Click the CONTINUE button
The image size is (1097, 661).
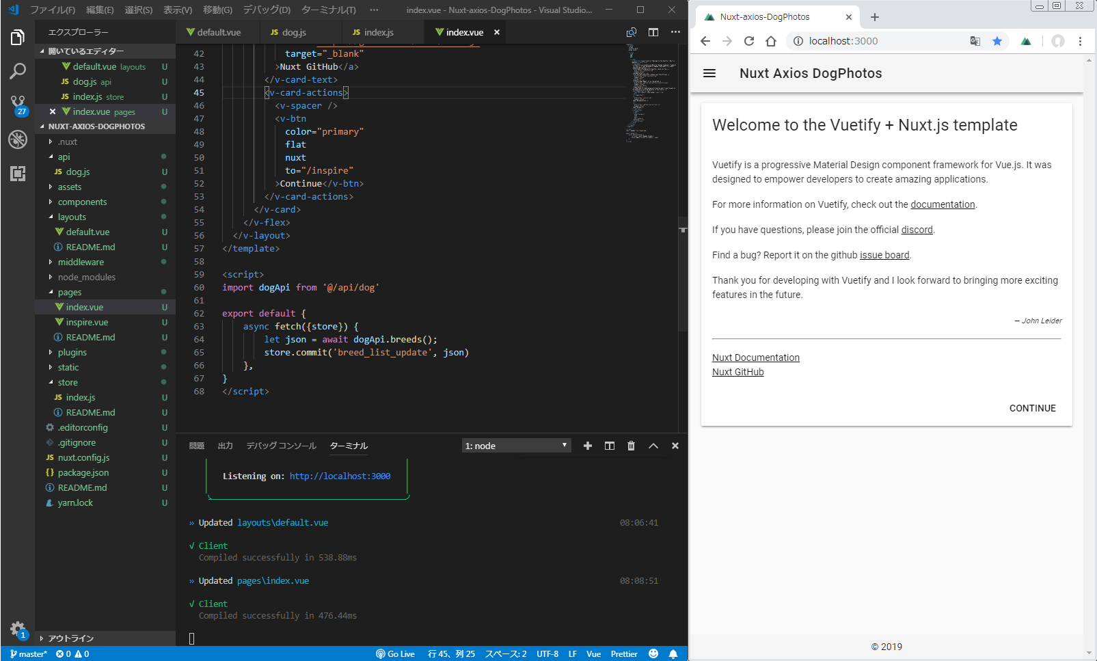[x=1032, y=408]
